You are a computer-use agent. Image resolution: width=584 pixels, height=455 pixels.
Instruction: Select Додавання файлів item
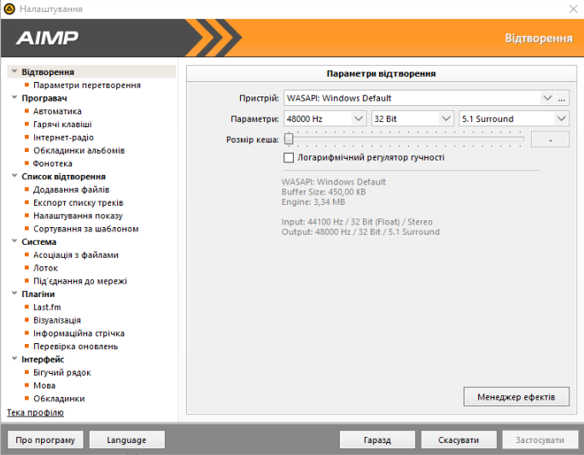click(71, 190)
